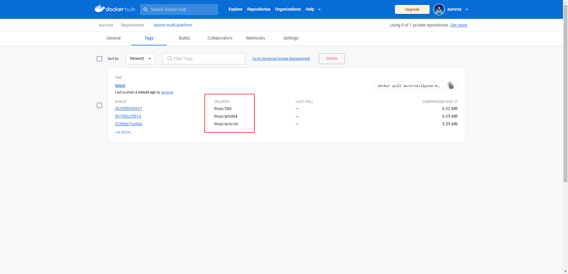Focus the Filter Tags input
The height and width of the screenshot is (274, 568).
204,59
